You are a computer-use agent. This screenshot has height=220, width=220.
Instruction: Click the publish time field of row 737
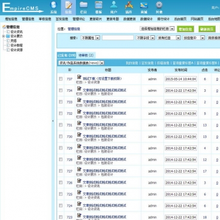tap(180, 79)
